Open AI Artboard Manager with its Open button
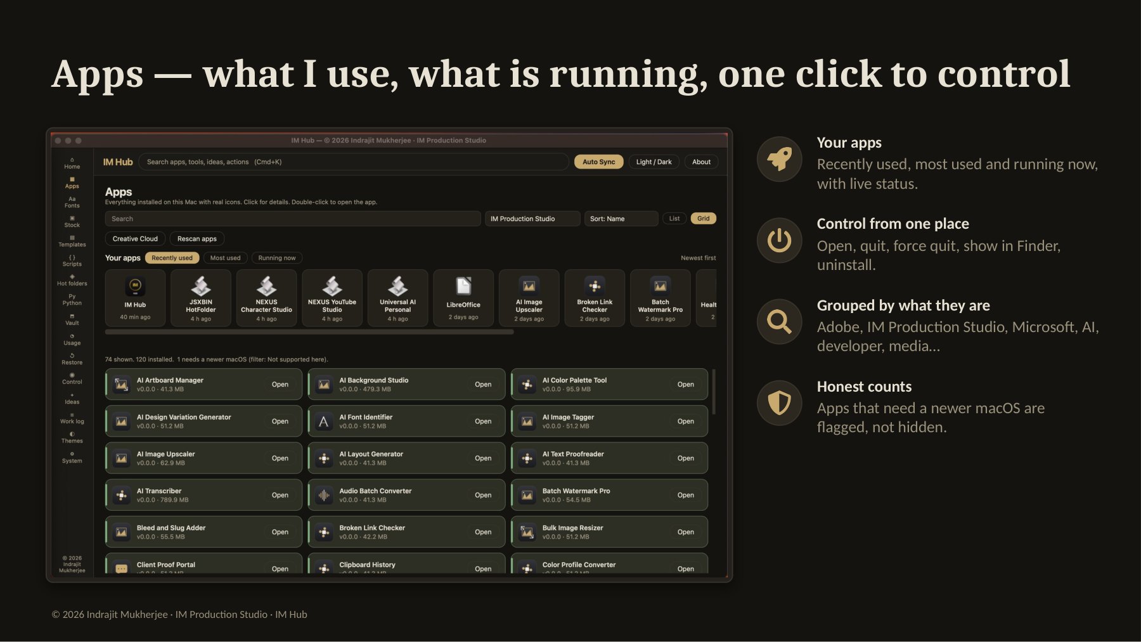1141x642 pixels. pos(280,385)
